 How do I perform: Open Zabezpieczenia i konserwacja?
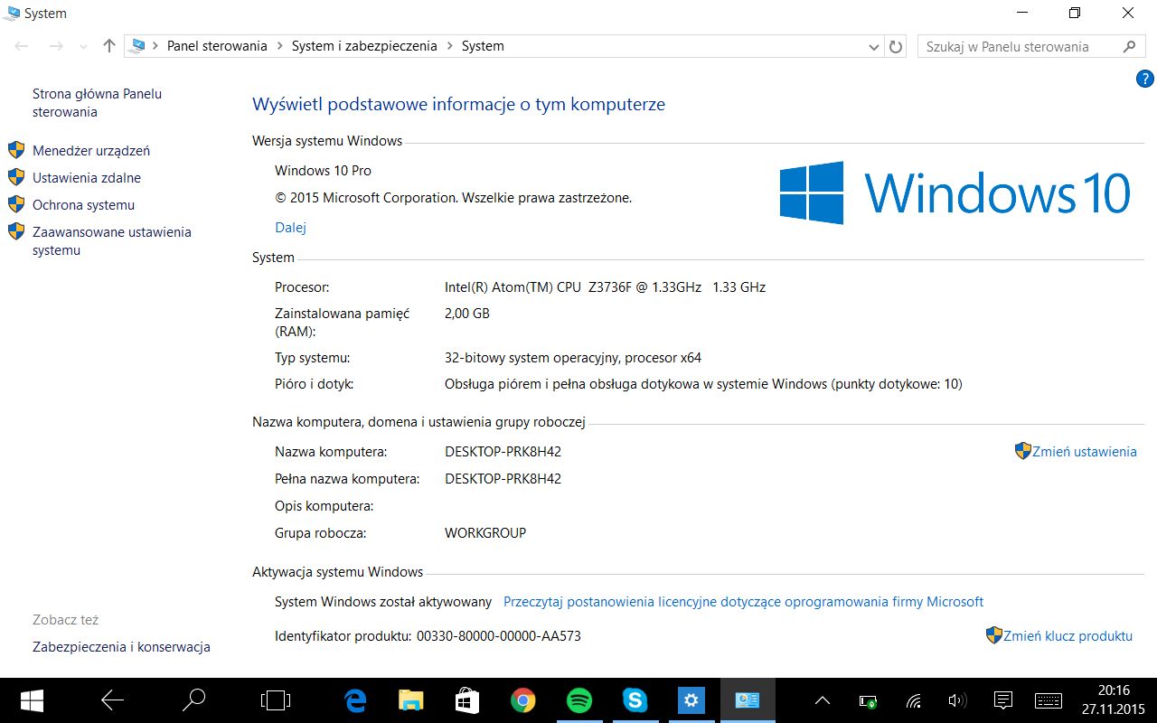(x=121, y=647)
